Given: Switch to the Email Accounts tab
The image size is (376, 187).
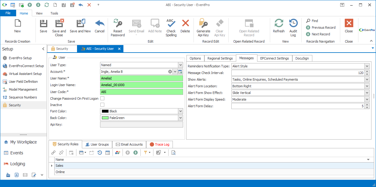Looking at the screenshot, I should (129, 144).
